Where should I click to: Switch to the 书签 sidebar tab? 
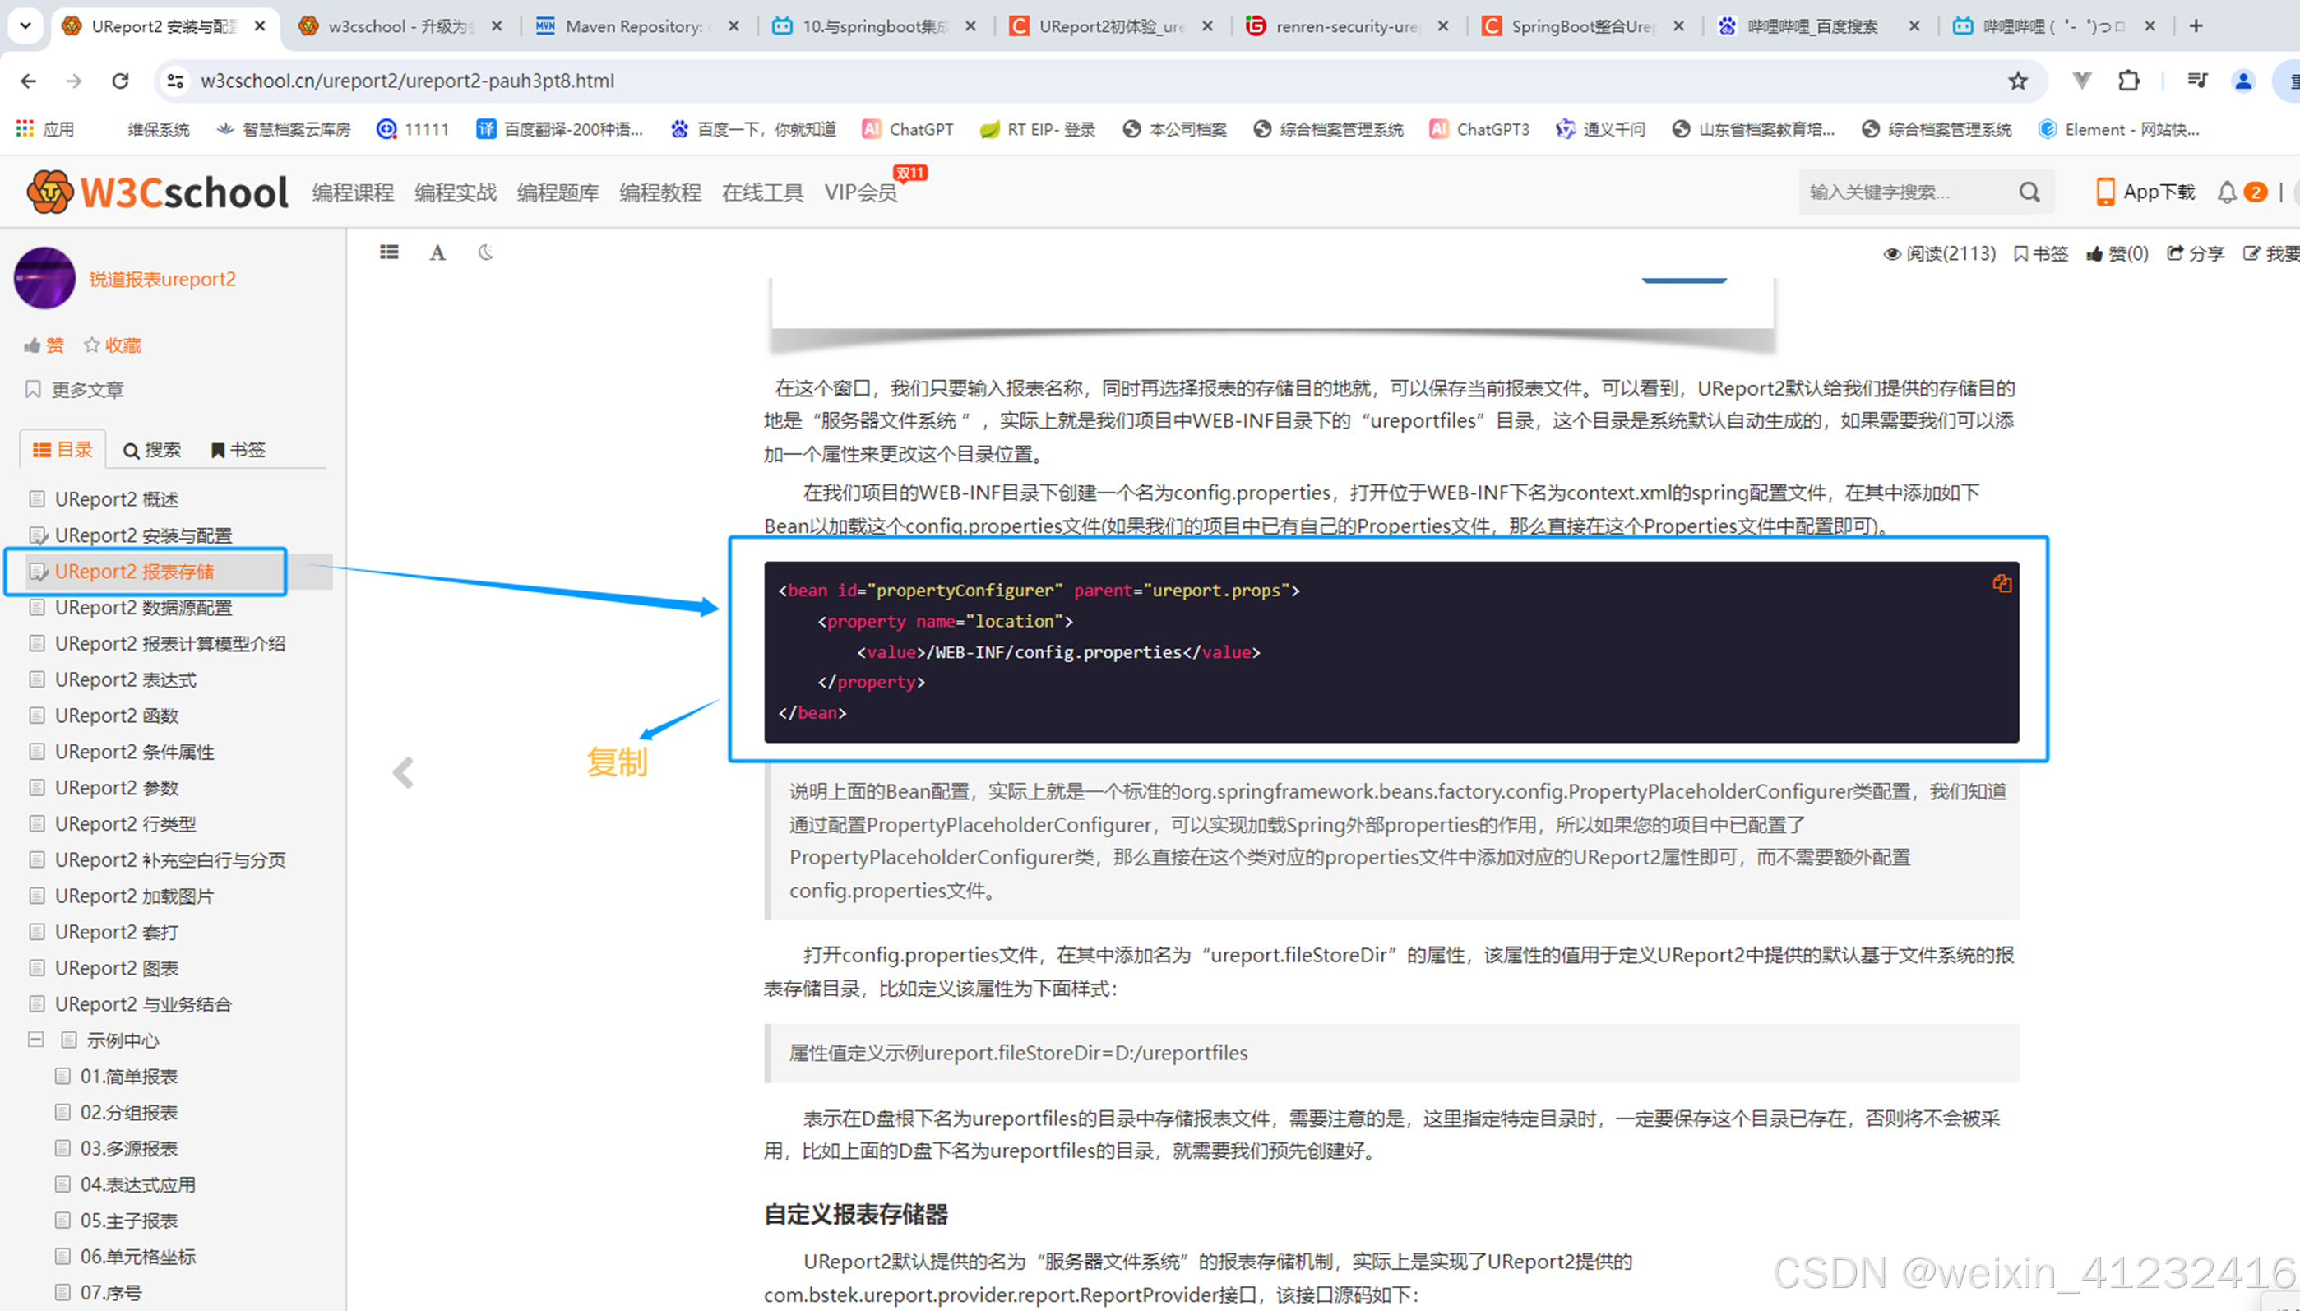[238, 450]
